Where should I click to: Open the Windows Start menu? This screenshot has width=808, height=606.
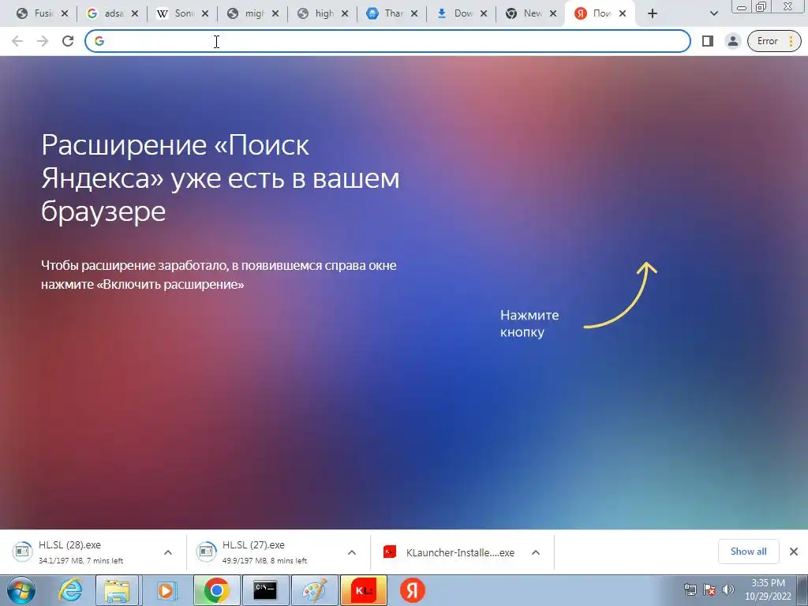21,590
